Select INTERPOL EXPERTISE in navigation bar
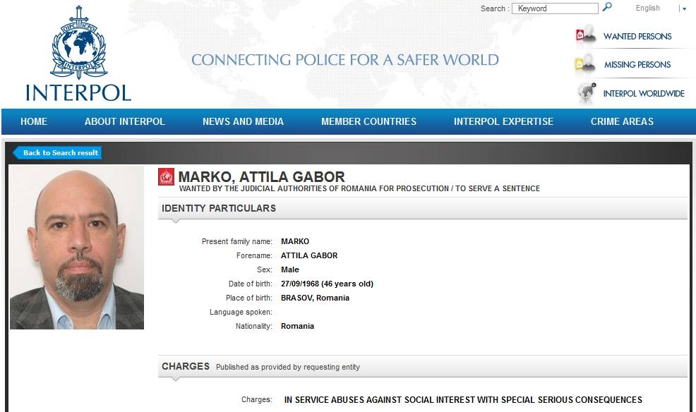696x412 pixels. click(x=503, y=121)
